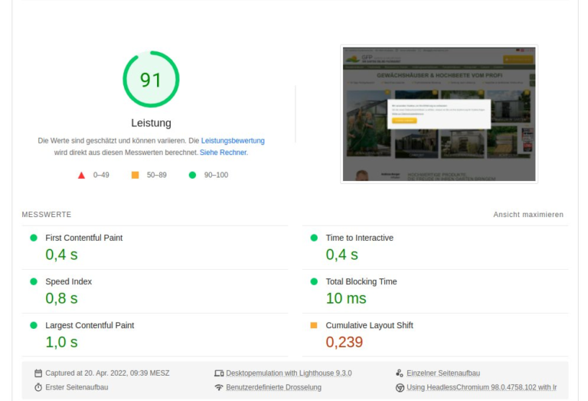Click the green circle 90–100 legend icon

pos(192,175)
